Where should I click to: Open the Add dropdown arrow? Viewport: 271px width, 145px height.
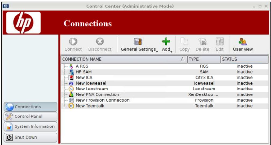point(171,52)
